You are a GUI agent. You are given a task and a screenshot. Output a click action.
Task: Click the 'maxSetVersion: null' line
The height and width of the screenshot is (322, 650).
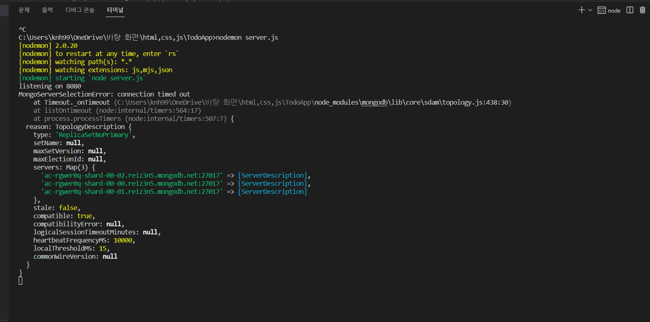pyautogui.click(x=70, y=151)
